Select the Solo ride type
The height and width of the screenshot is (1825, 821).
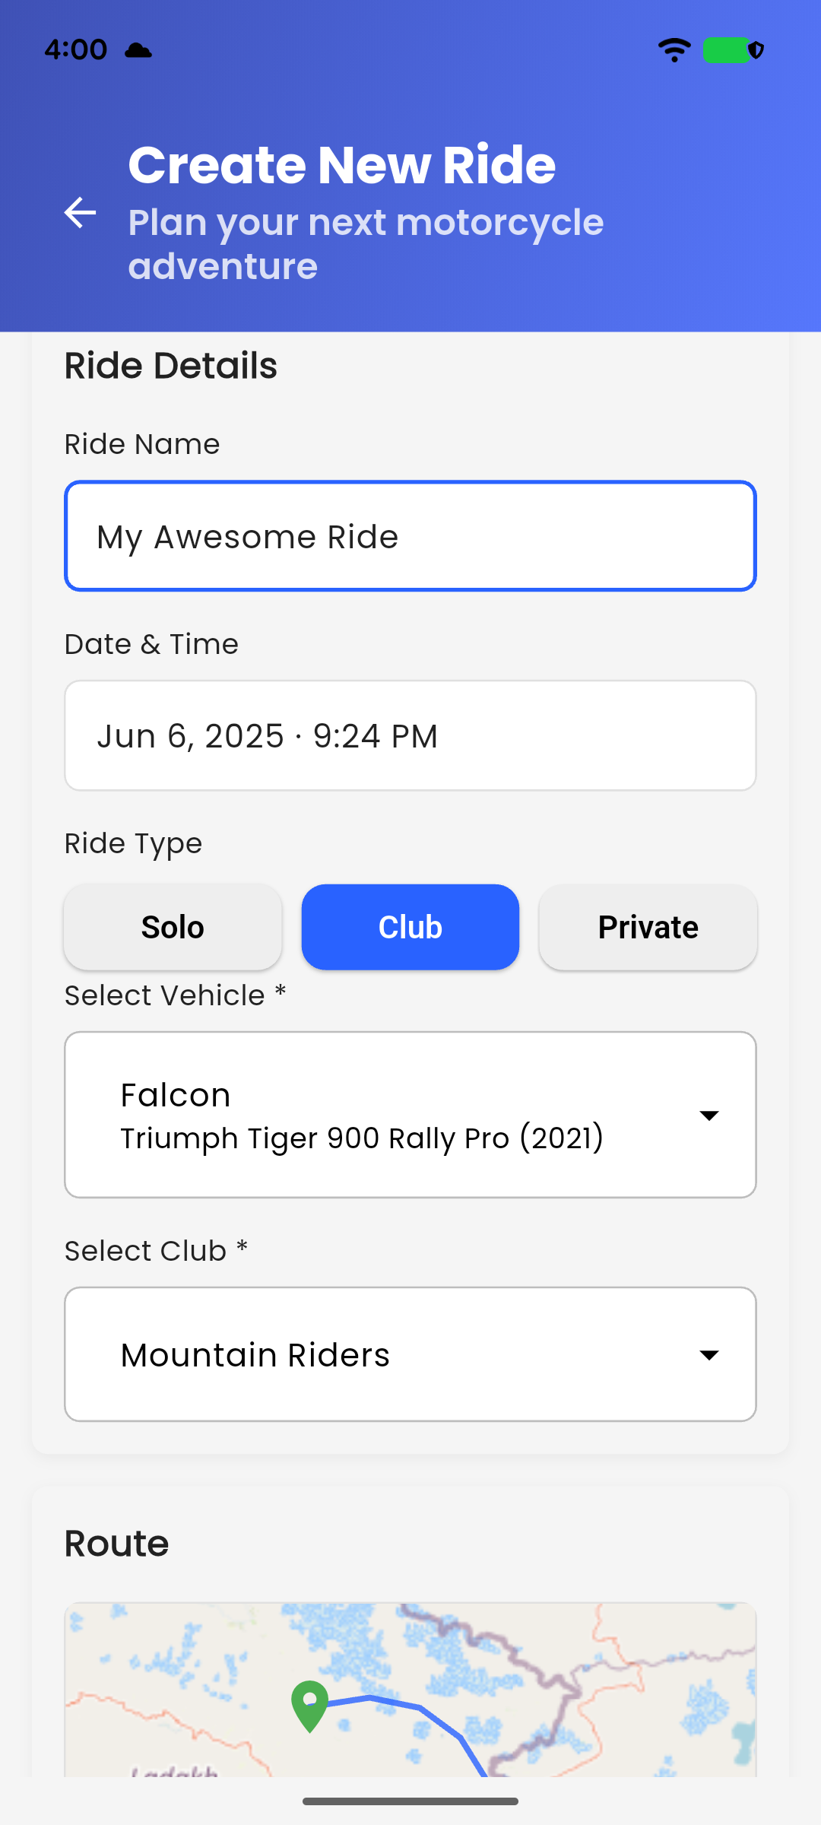[173, 927]
